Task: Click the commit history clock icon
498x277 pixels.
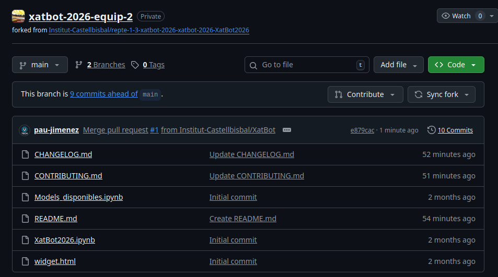Action: coord(431,130)
